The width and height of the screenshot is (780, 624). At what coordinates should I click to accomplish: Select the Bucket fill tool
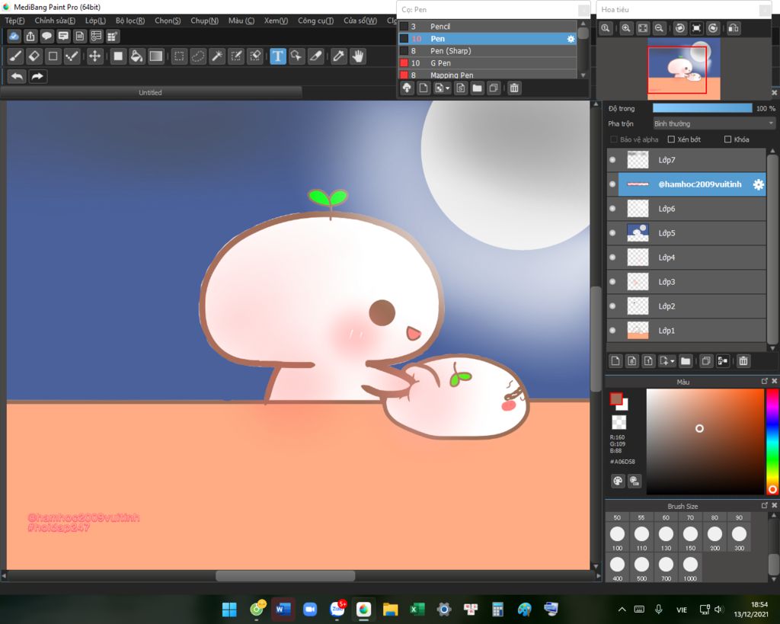(x=136, y=56)
